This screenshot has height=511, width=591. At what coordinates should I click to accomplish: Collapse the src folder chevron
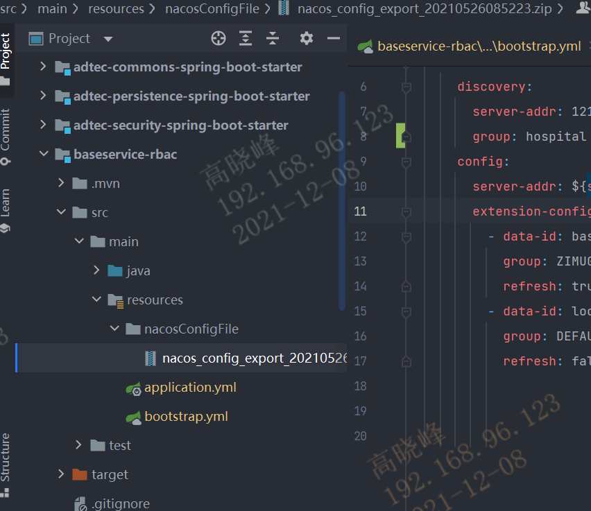(x=62, y=212)
